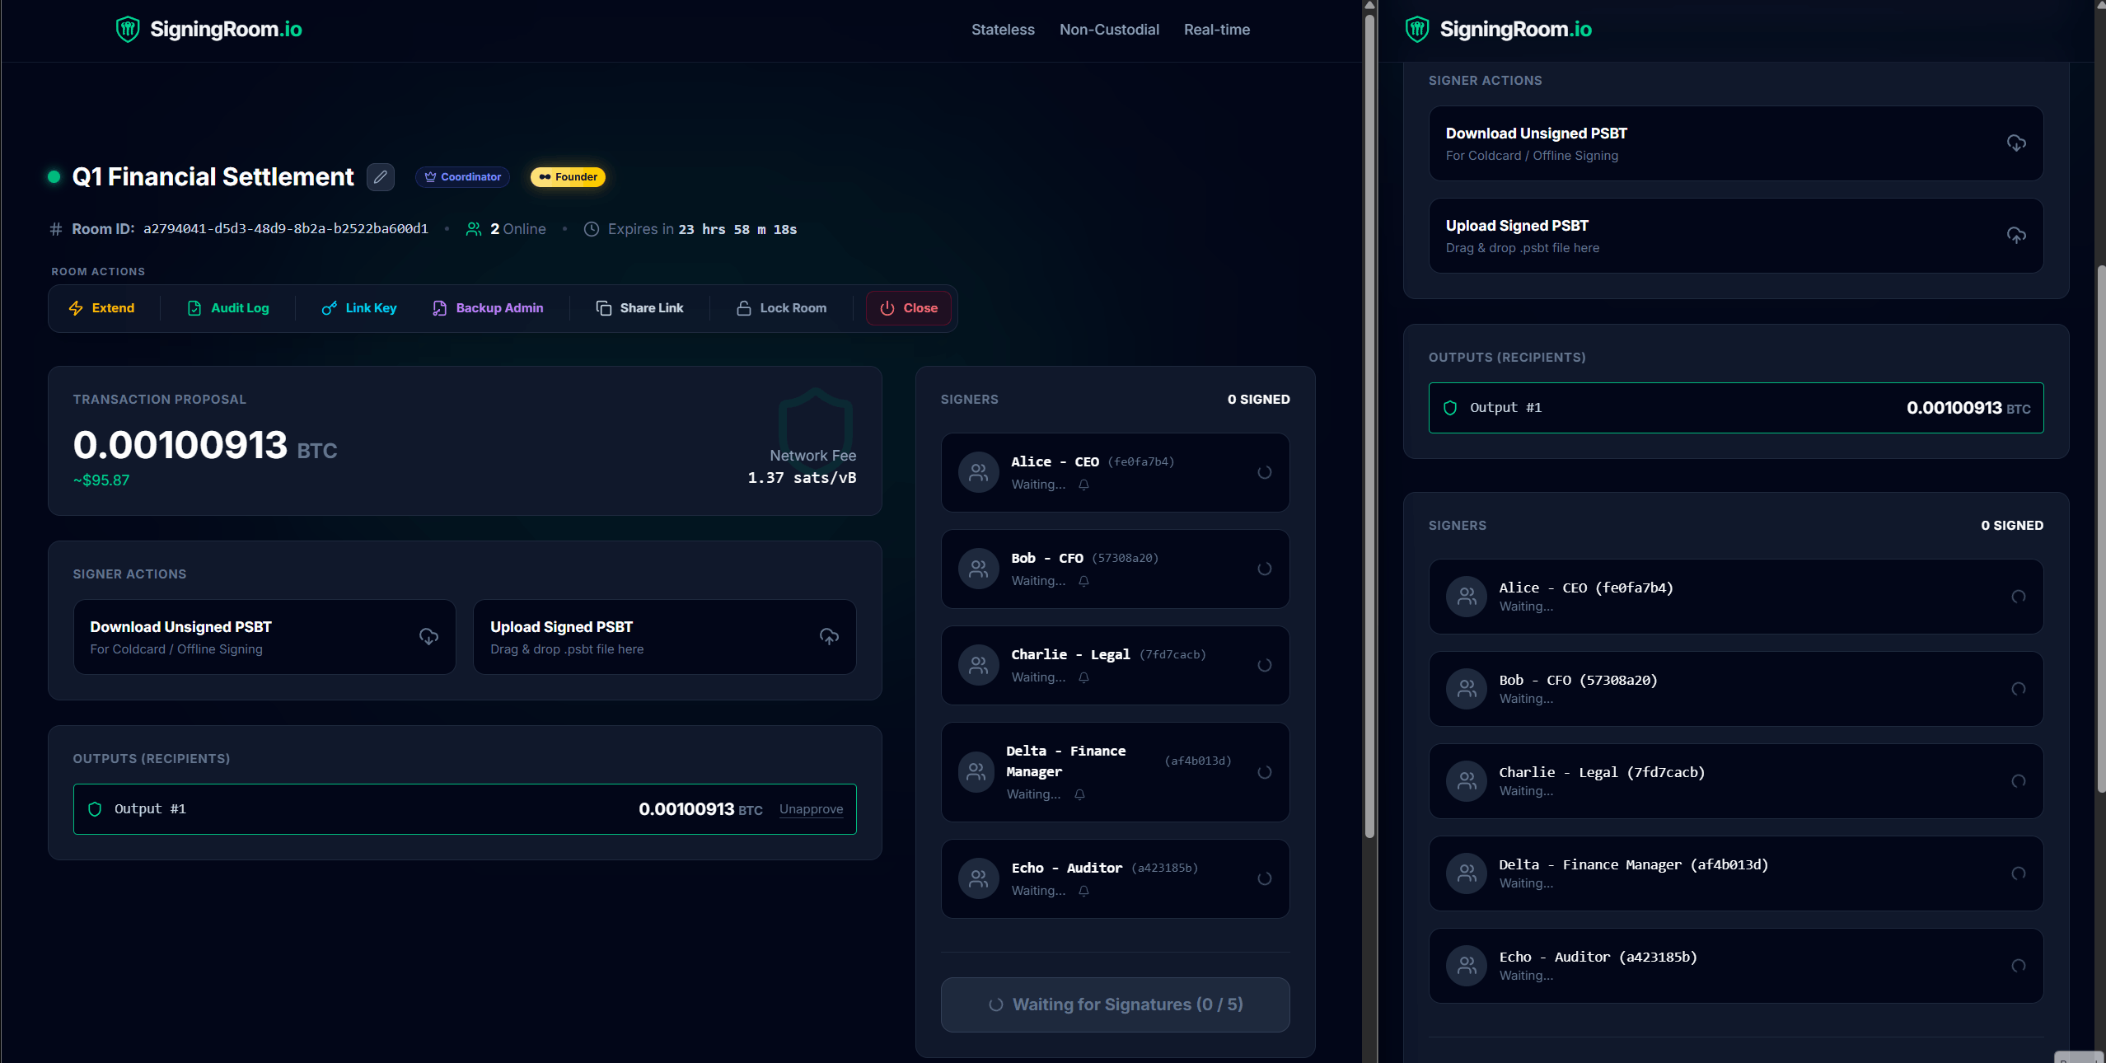Click the Extend room button

pyautogui.click(x=101, y=308)
